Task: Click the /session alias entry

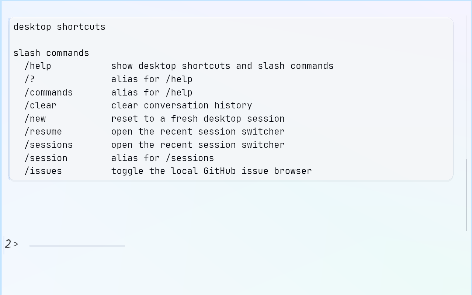Action: click(46, 158)
